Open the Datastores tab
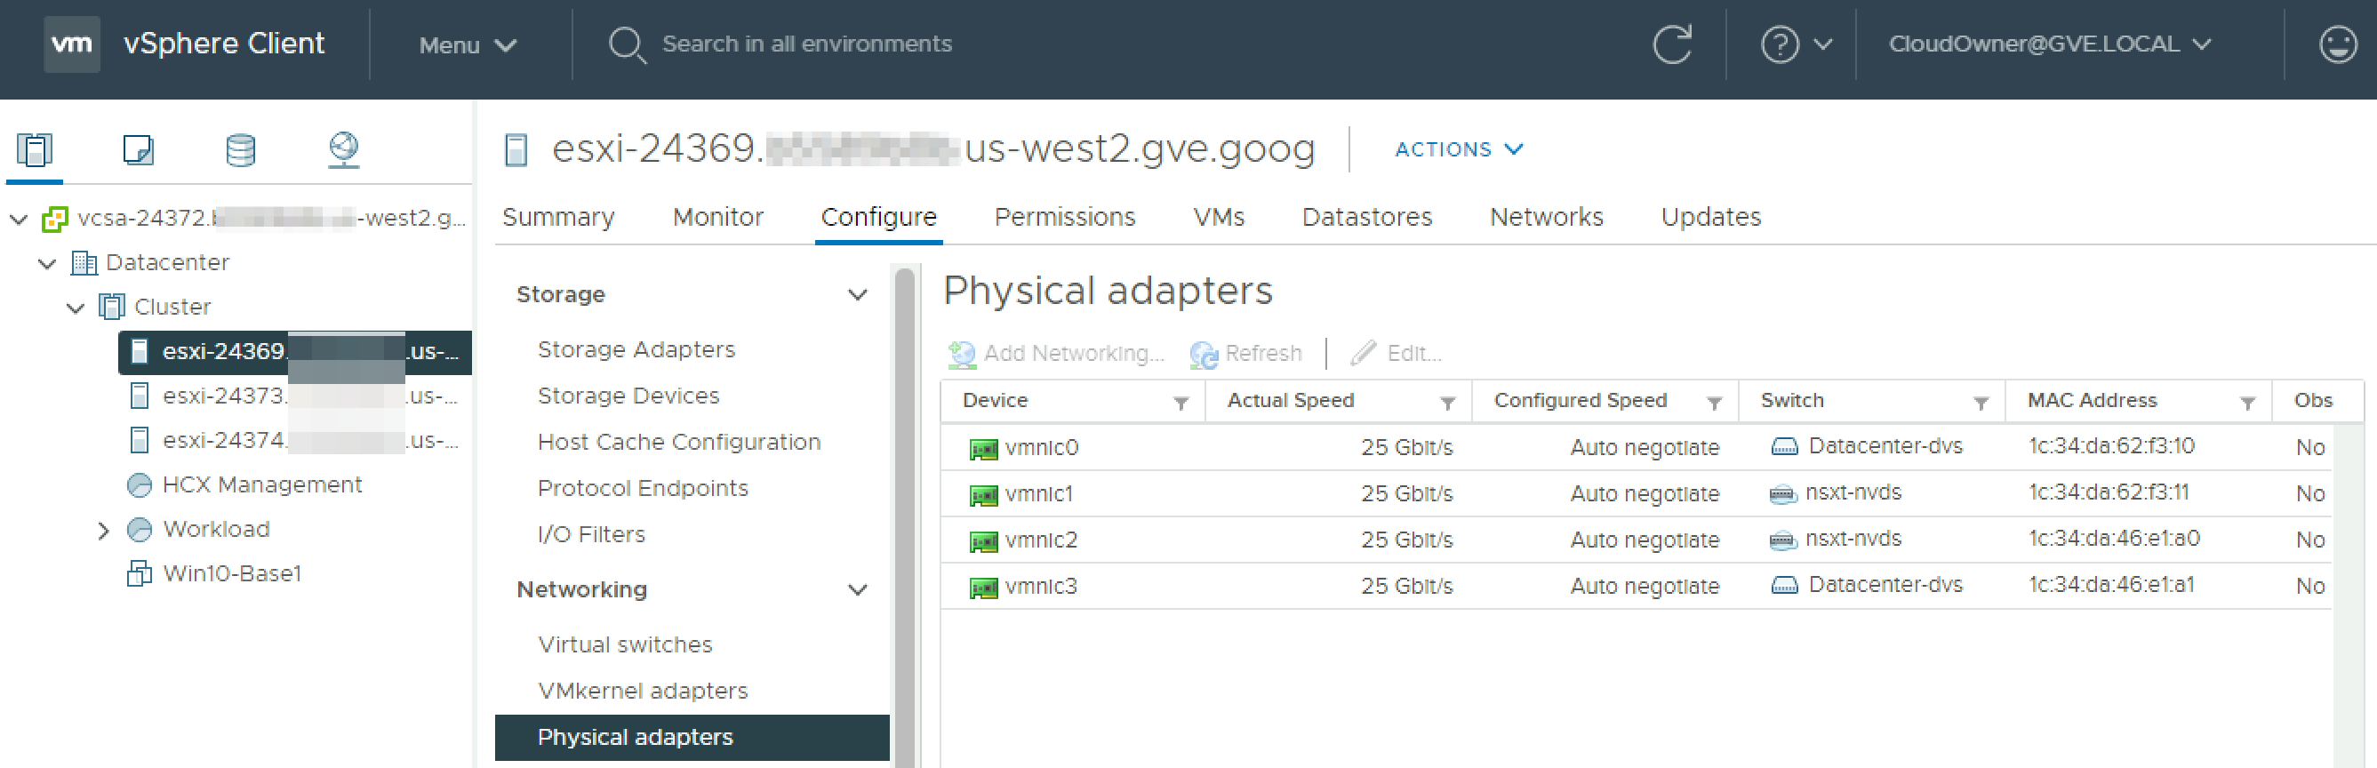Viewport: 2377px width, 768px height. pyautogui.click(x=1365, y=218)
